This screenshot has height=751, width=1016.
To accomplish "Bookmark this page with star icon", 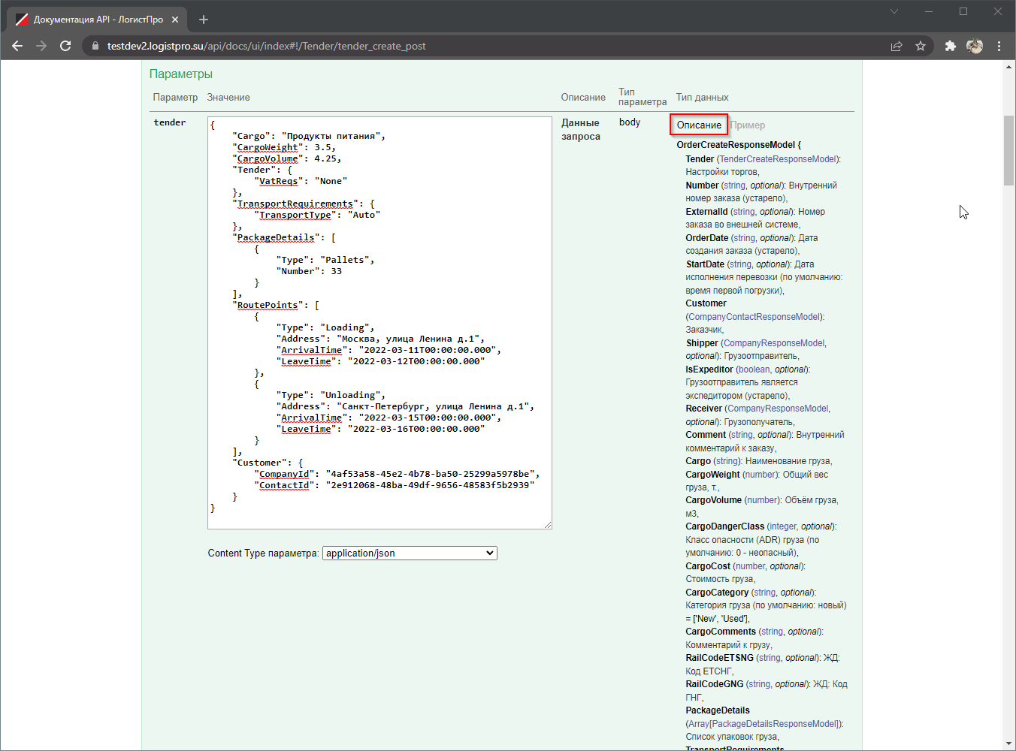I will 921,46.
